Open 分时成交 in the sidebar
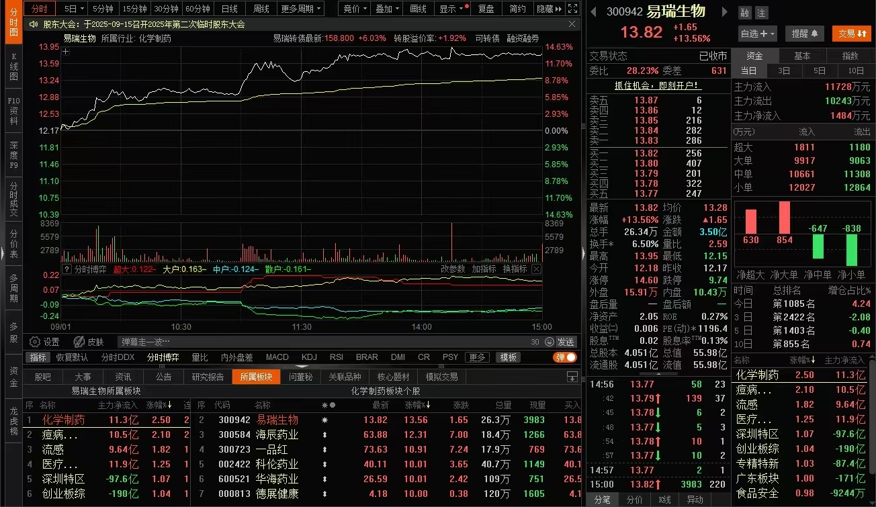876x507 pixels. point(13,199)
